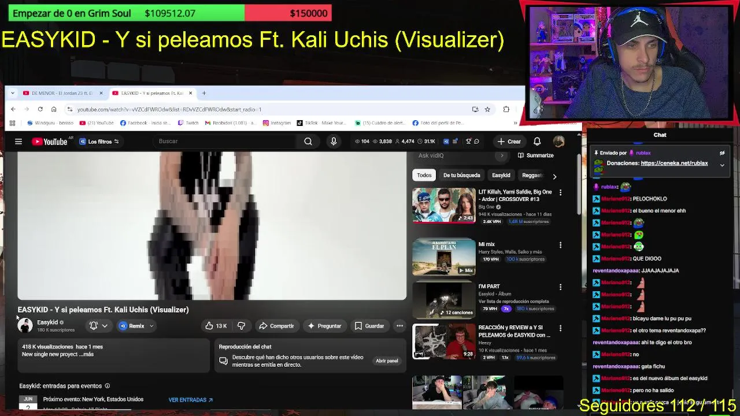
Task: Click the Preguntar button
Action: pyautogui.click(x=324, y=326)
